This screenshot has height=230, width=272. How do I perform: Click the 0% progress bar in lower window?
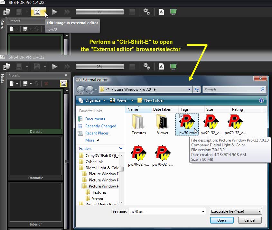click(x=100, y=67)
